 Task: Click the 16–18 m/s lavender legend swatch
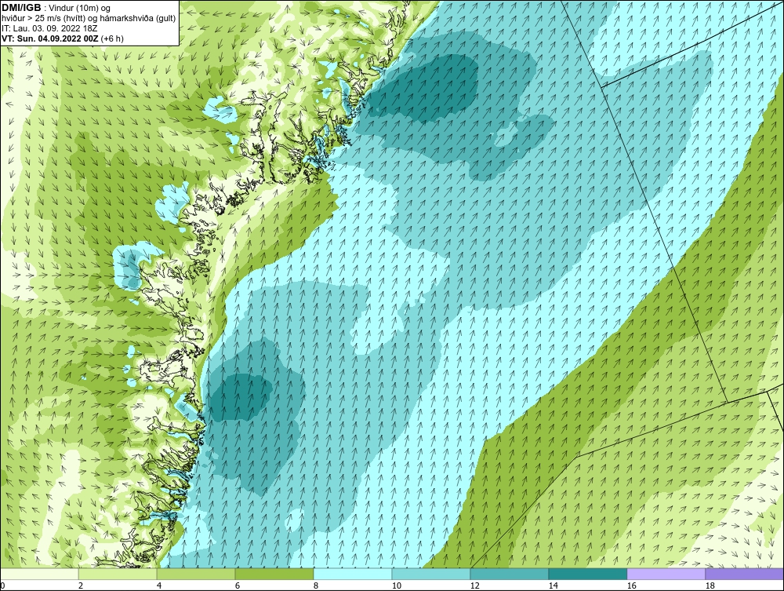(666, 574)
